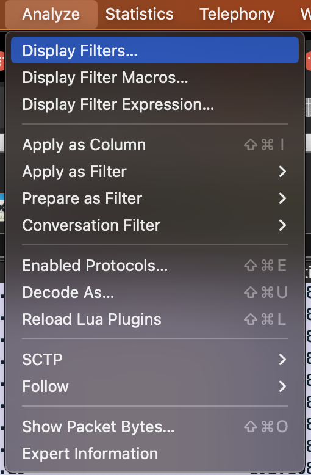The image size is (311, 475).
Task: Open the Telephony menu
Action: [237, 14]
